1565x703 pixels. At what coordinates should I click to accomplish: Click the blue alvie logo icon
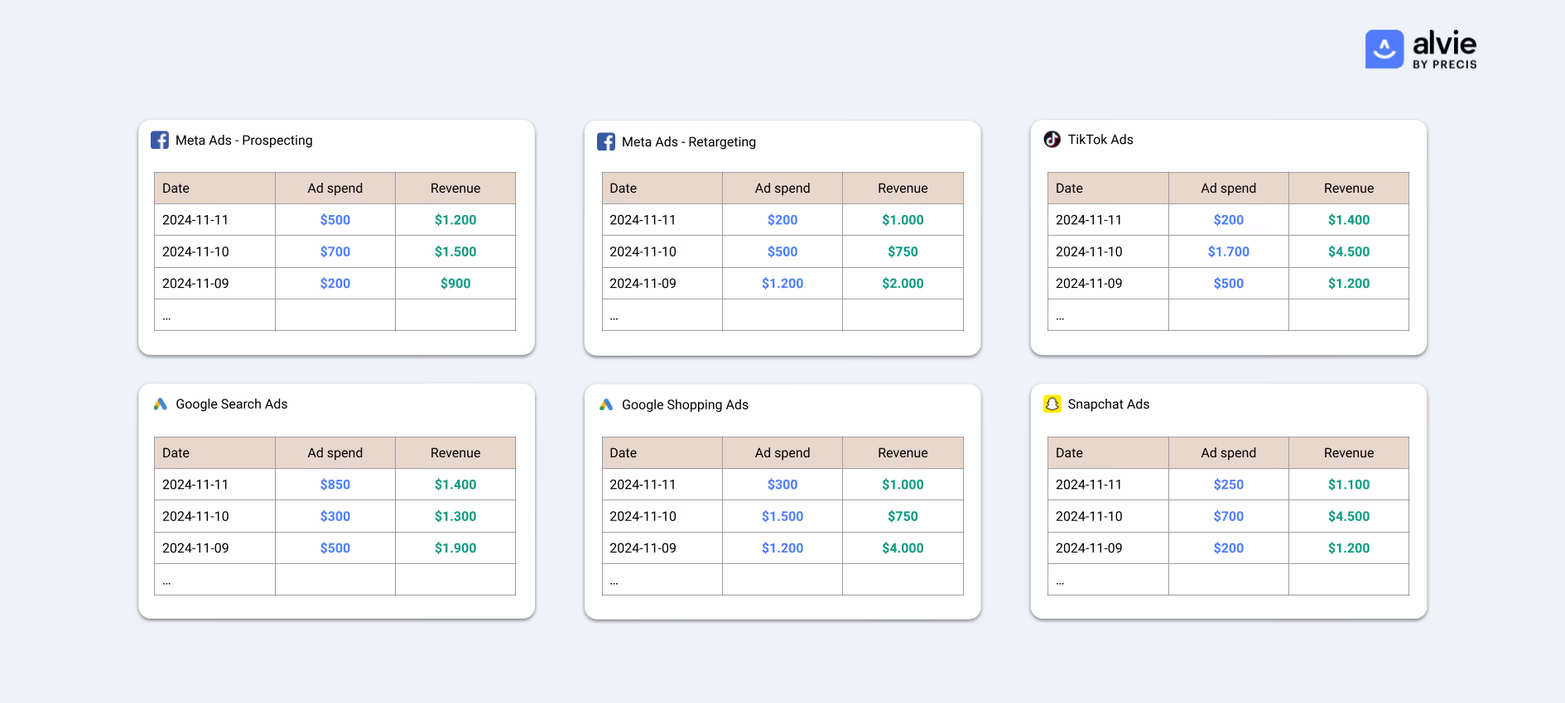point(1384,49)
